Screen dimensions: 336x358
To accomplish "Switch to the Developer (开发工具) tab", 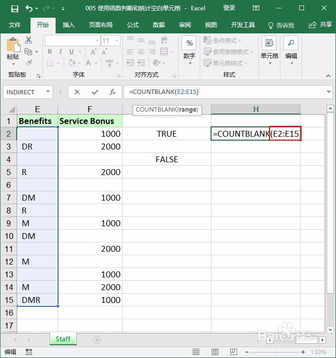I will coord(243,25).
